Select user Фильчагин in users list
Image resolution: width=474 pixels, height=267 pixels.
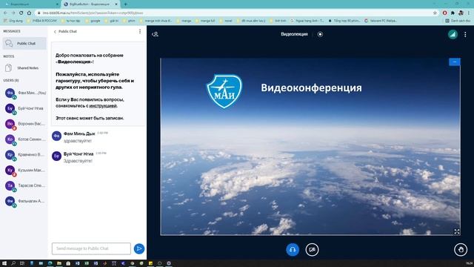[25, 201]
